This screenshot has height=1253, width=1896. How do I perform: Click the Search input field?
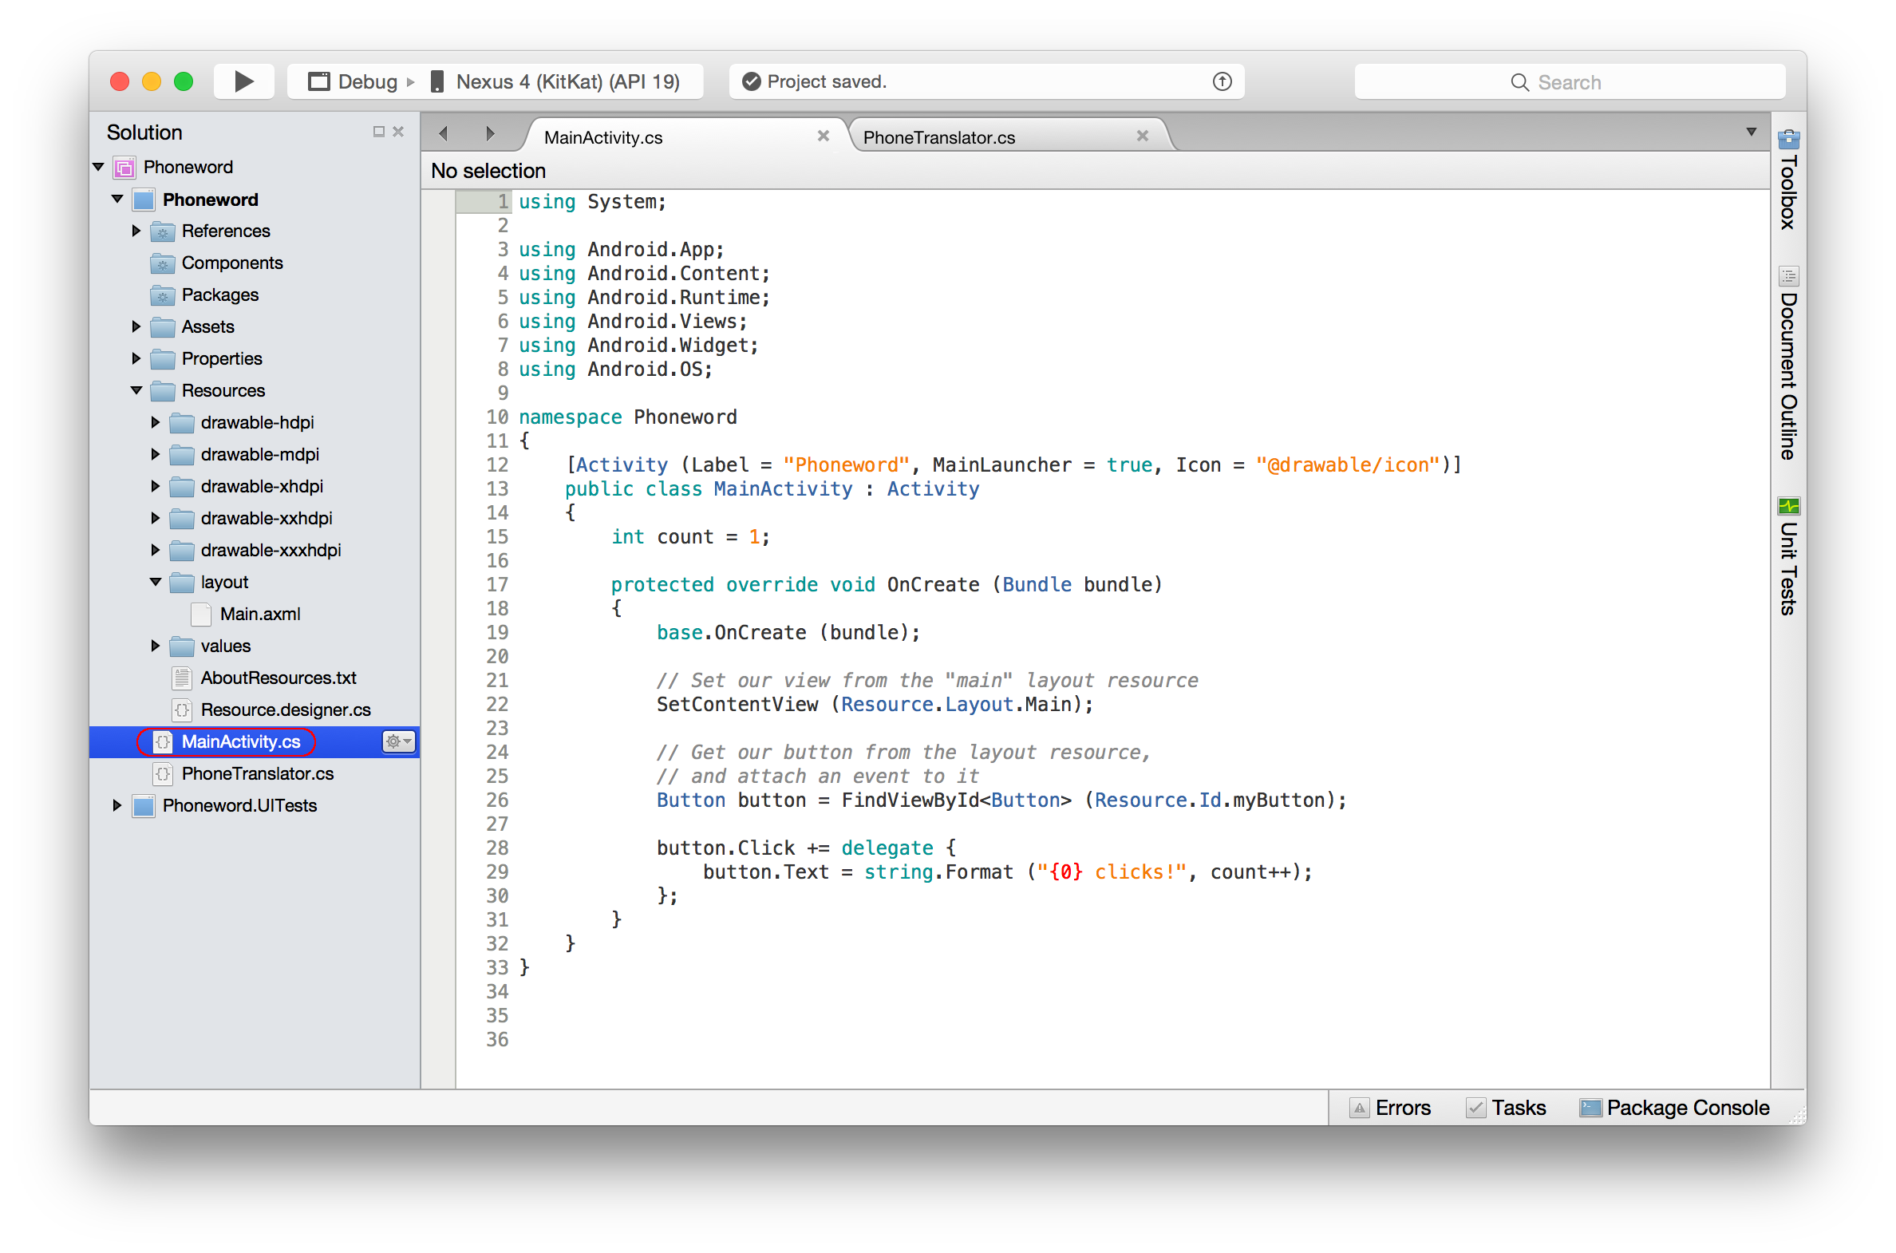pyautogui.click(x=1569, y=82)
